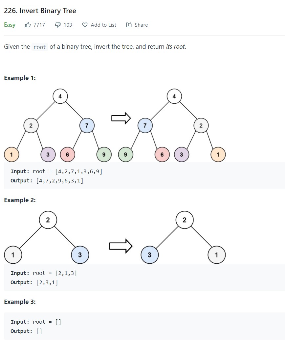Viewport: 285px width, 348px height.
Task: Click pink node 6 in Example 1 input tree
Action: click(67, 154)
